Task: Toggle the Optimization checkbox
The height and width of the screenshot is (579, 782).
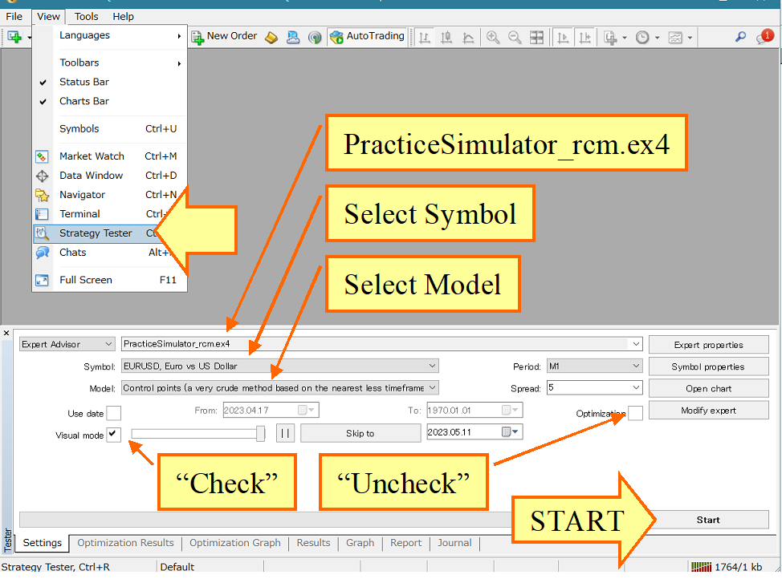Action: [635, 413]
